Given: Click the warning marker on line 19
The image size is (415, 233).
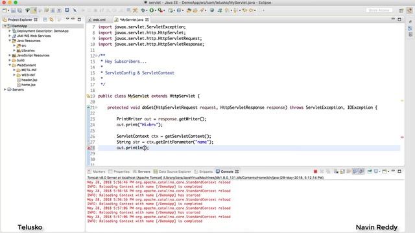Looking at the screenshot, I should (x=88, y=96).
